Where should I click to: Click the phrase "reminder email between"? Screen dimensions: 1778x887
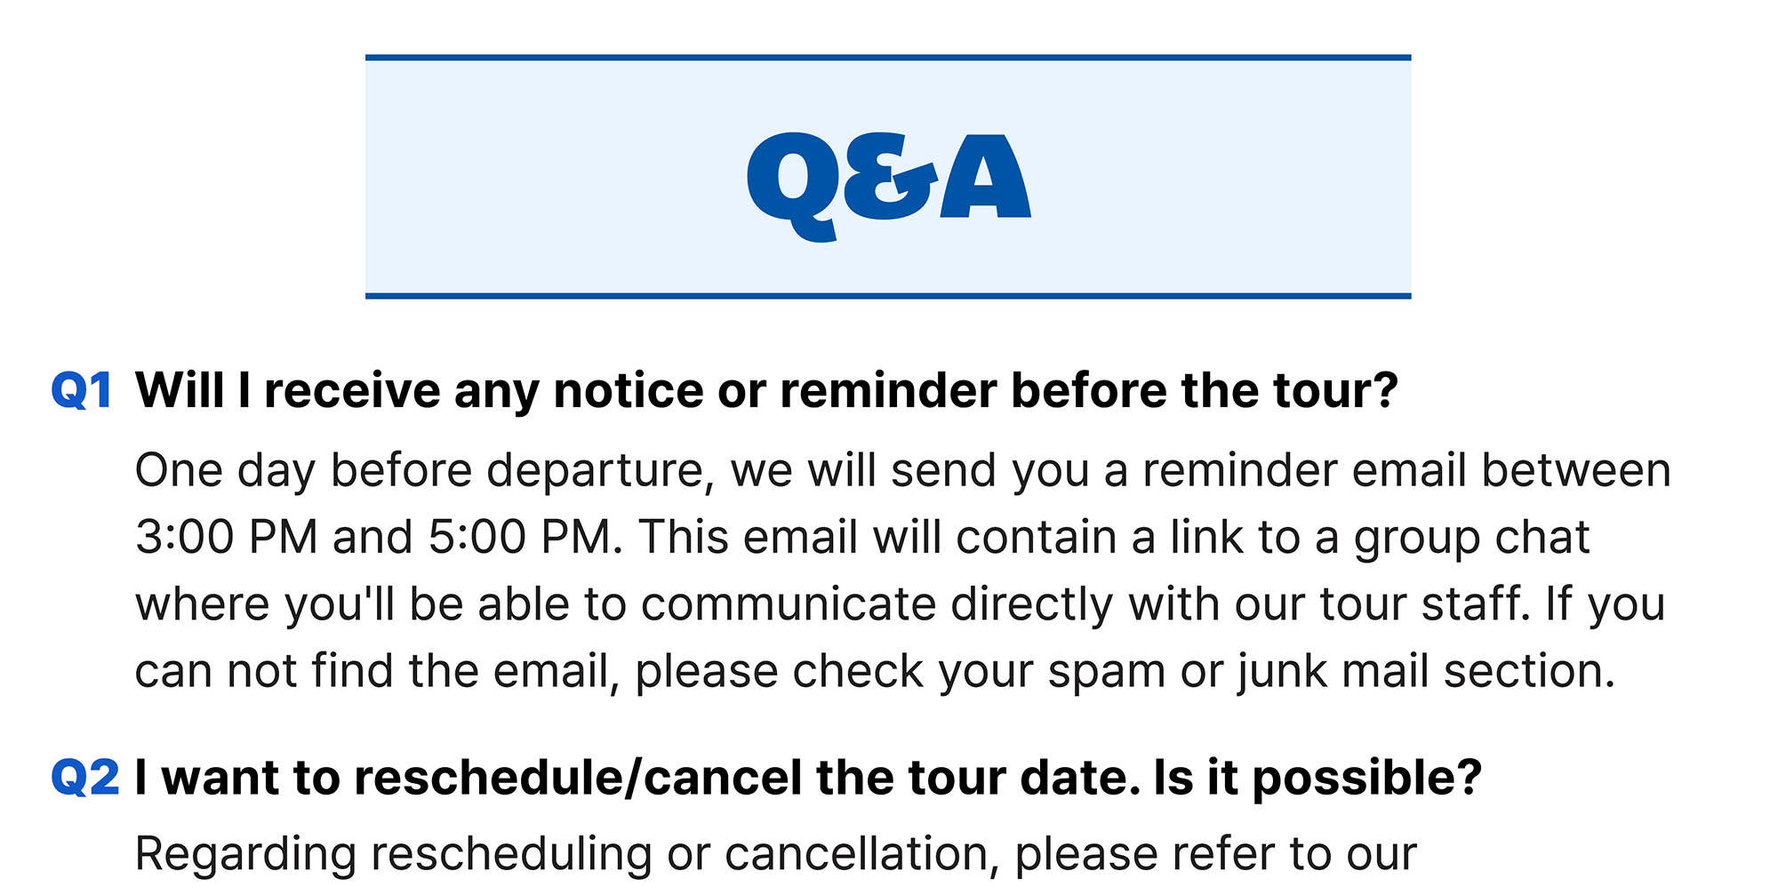click(1406, 470)
